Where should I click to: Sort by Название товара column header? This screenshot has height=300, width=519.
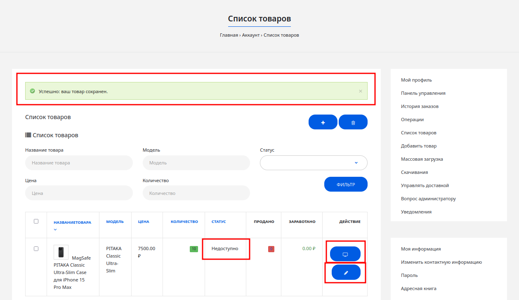72,223
